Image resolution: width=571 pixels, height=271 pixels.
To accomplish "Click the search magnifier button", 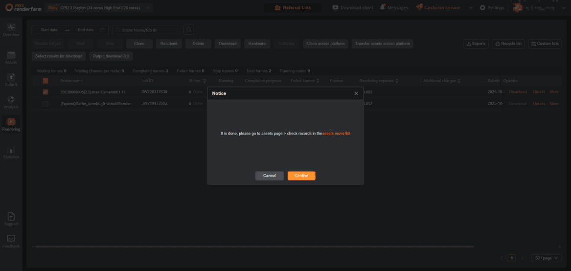I will coord(188,30).
